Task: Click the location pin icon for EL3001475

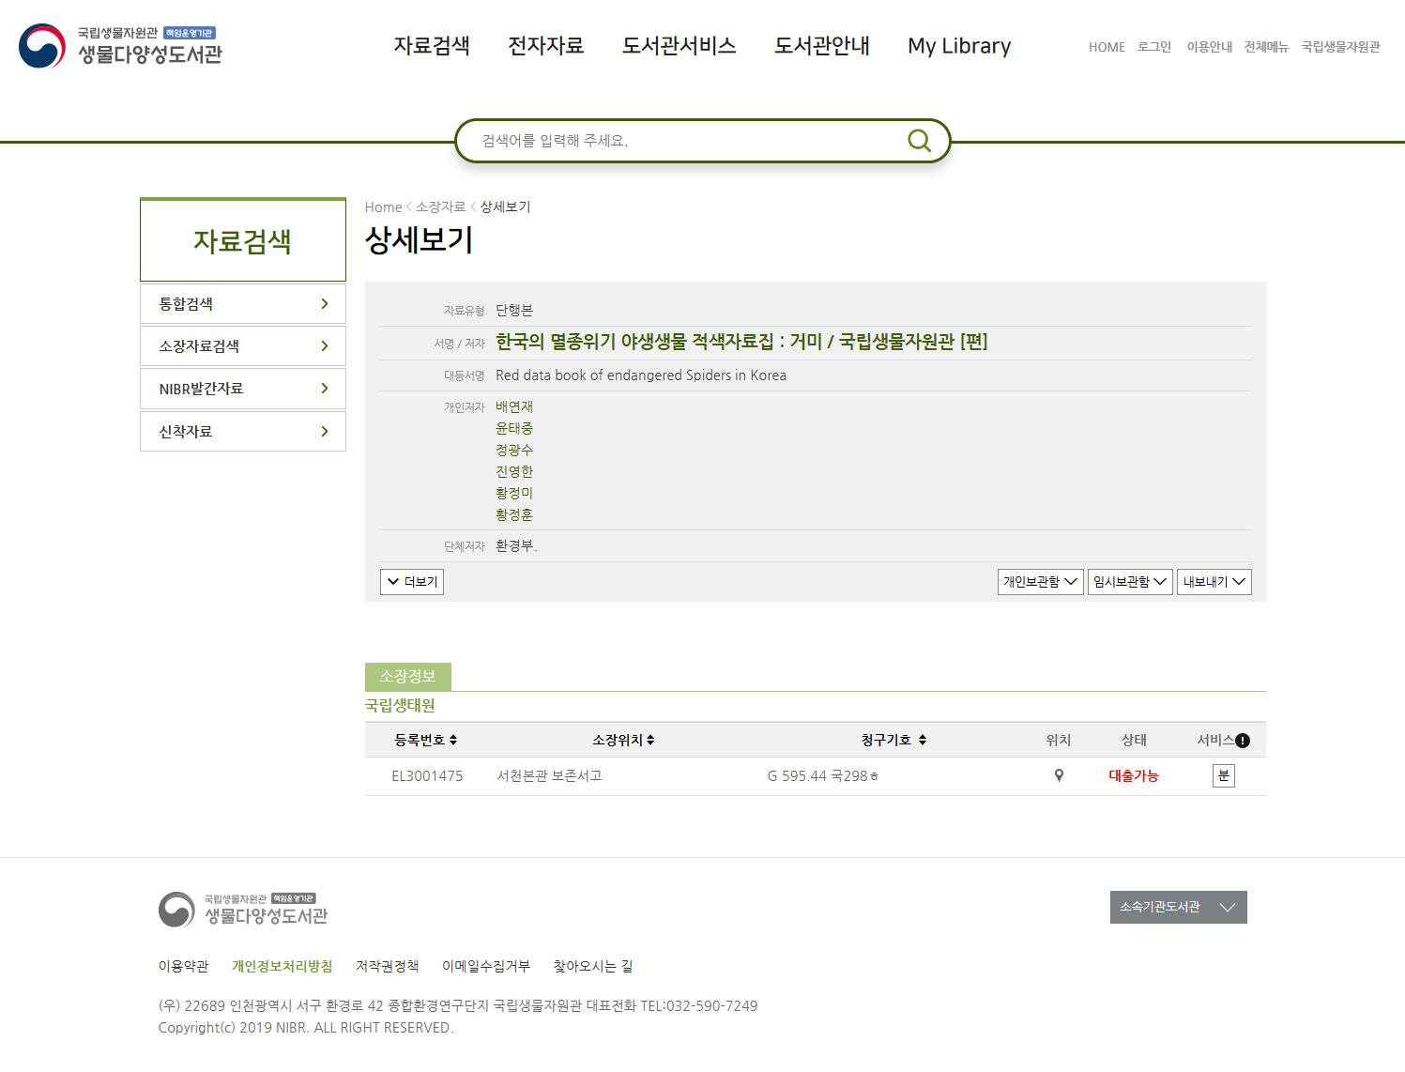Action: pyautogui.click(x=1059, y=775)
